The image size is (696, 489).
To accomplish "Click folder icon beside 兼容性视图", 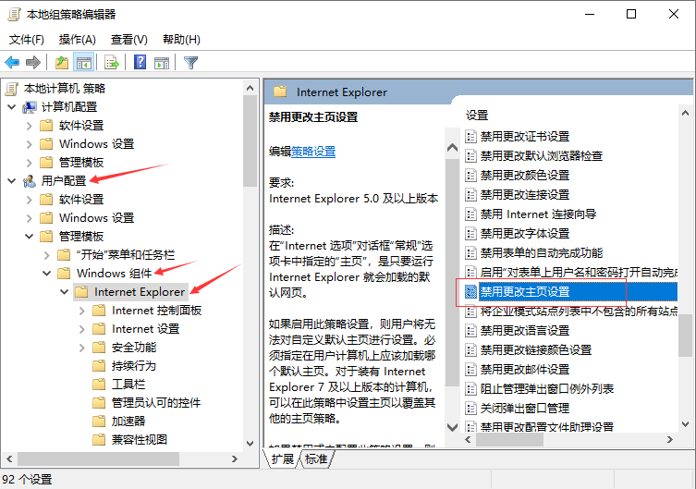I will pos(99,439).
